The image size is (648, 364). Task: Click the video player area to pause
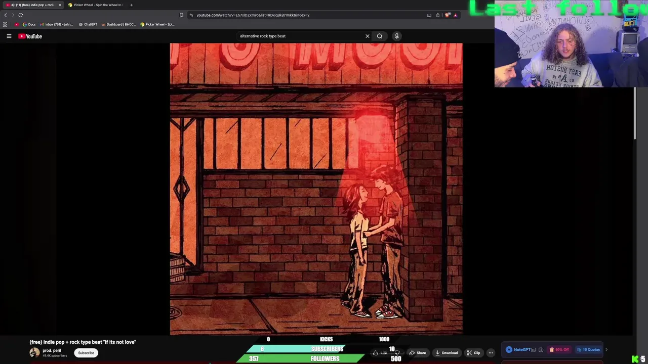(316, 189)
